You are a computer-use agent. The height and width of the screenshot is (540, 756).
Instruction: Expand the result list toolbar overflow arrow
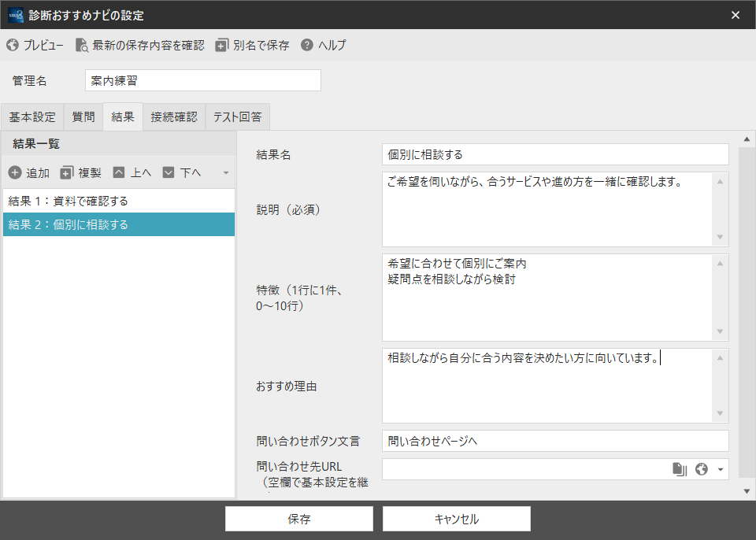(x=226, y=172)
